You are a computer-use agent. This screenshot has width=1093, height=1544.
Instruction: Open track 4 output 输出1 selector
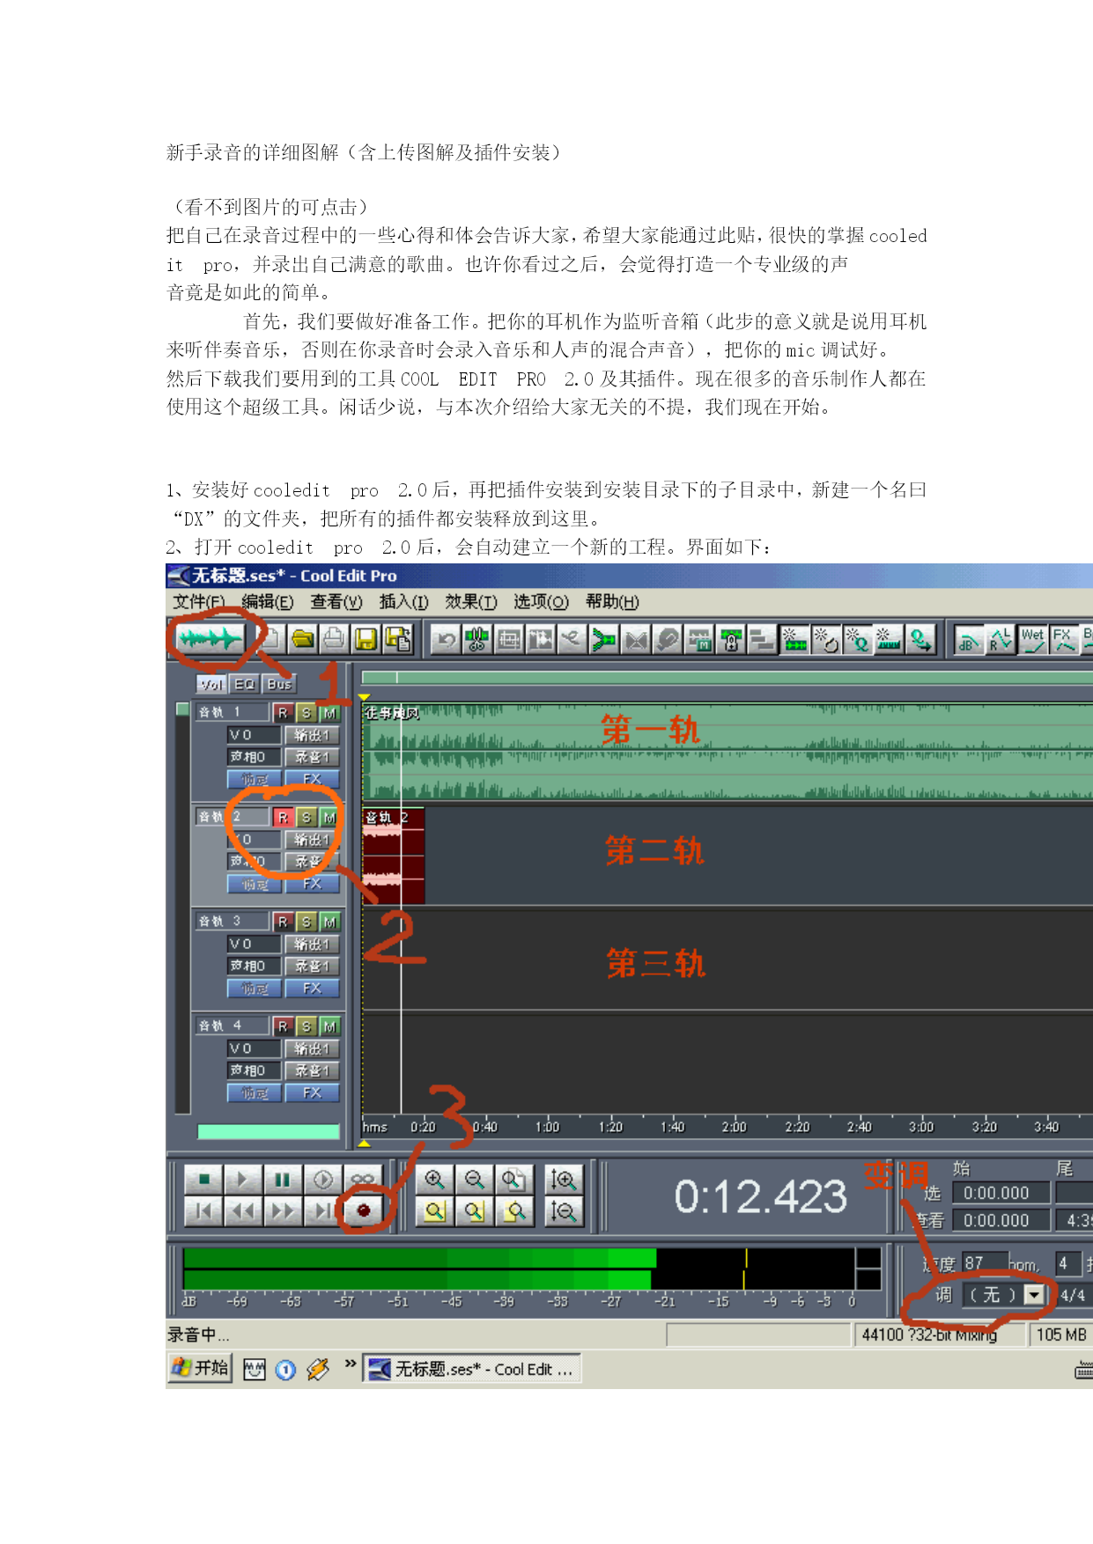(x=312, y=1049)
